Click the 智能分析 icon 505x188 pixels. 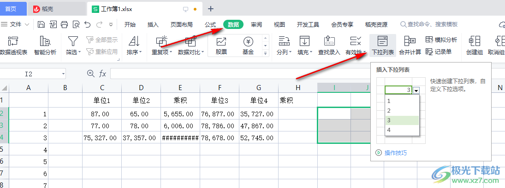45,41
